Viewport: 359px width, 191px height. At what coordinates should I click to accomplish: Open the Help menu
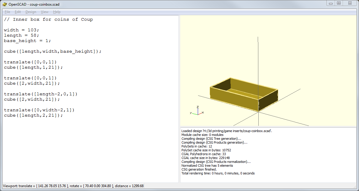pyautogui.click(x=57, y=12)
